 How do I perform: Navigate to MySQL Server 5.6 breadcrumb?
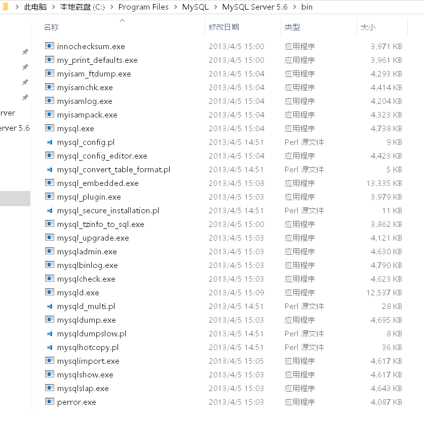255,7
